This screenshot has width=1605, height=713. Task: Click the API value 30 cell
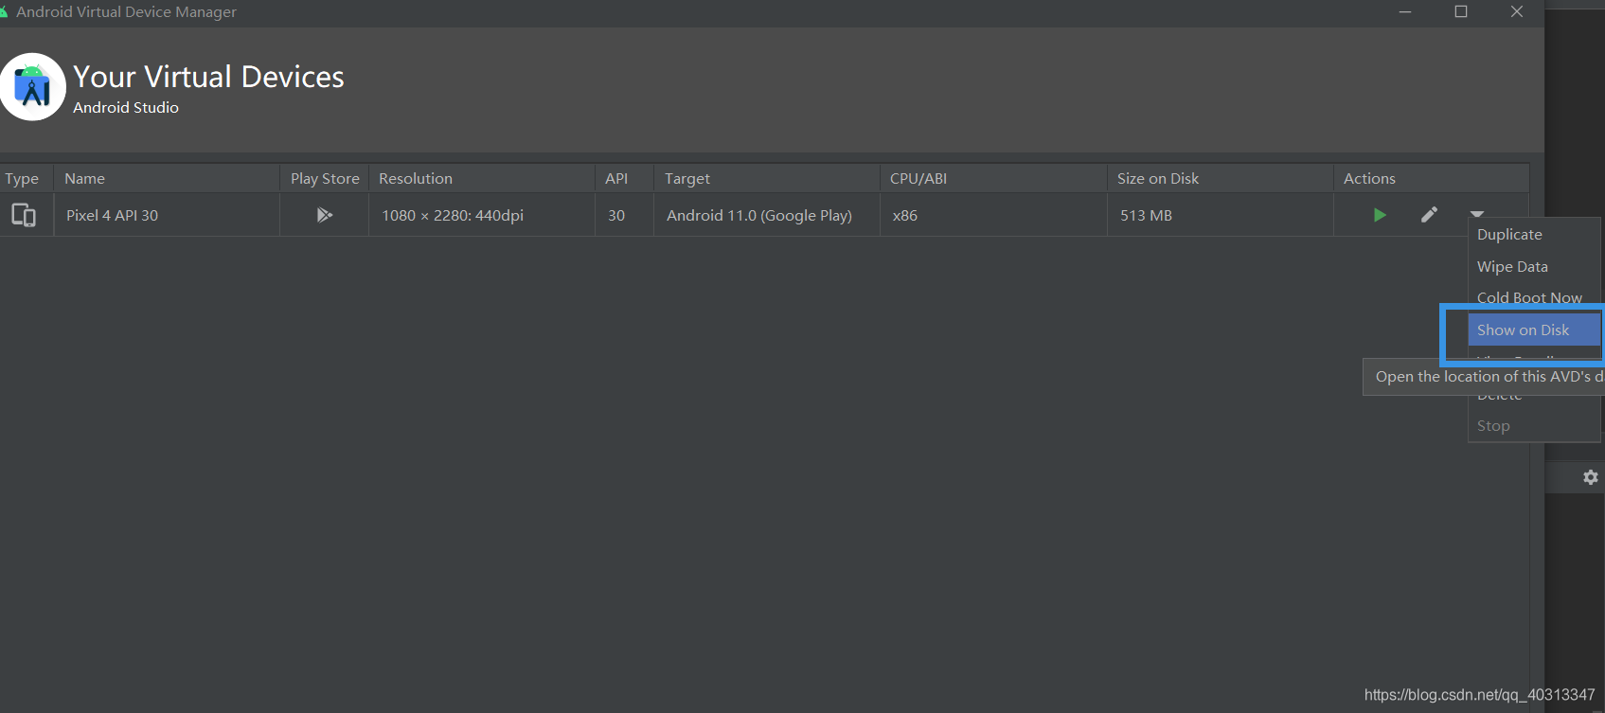(625, 215)
